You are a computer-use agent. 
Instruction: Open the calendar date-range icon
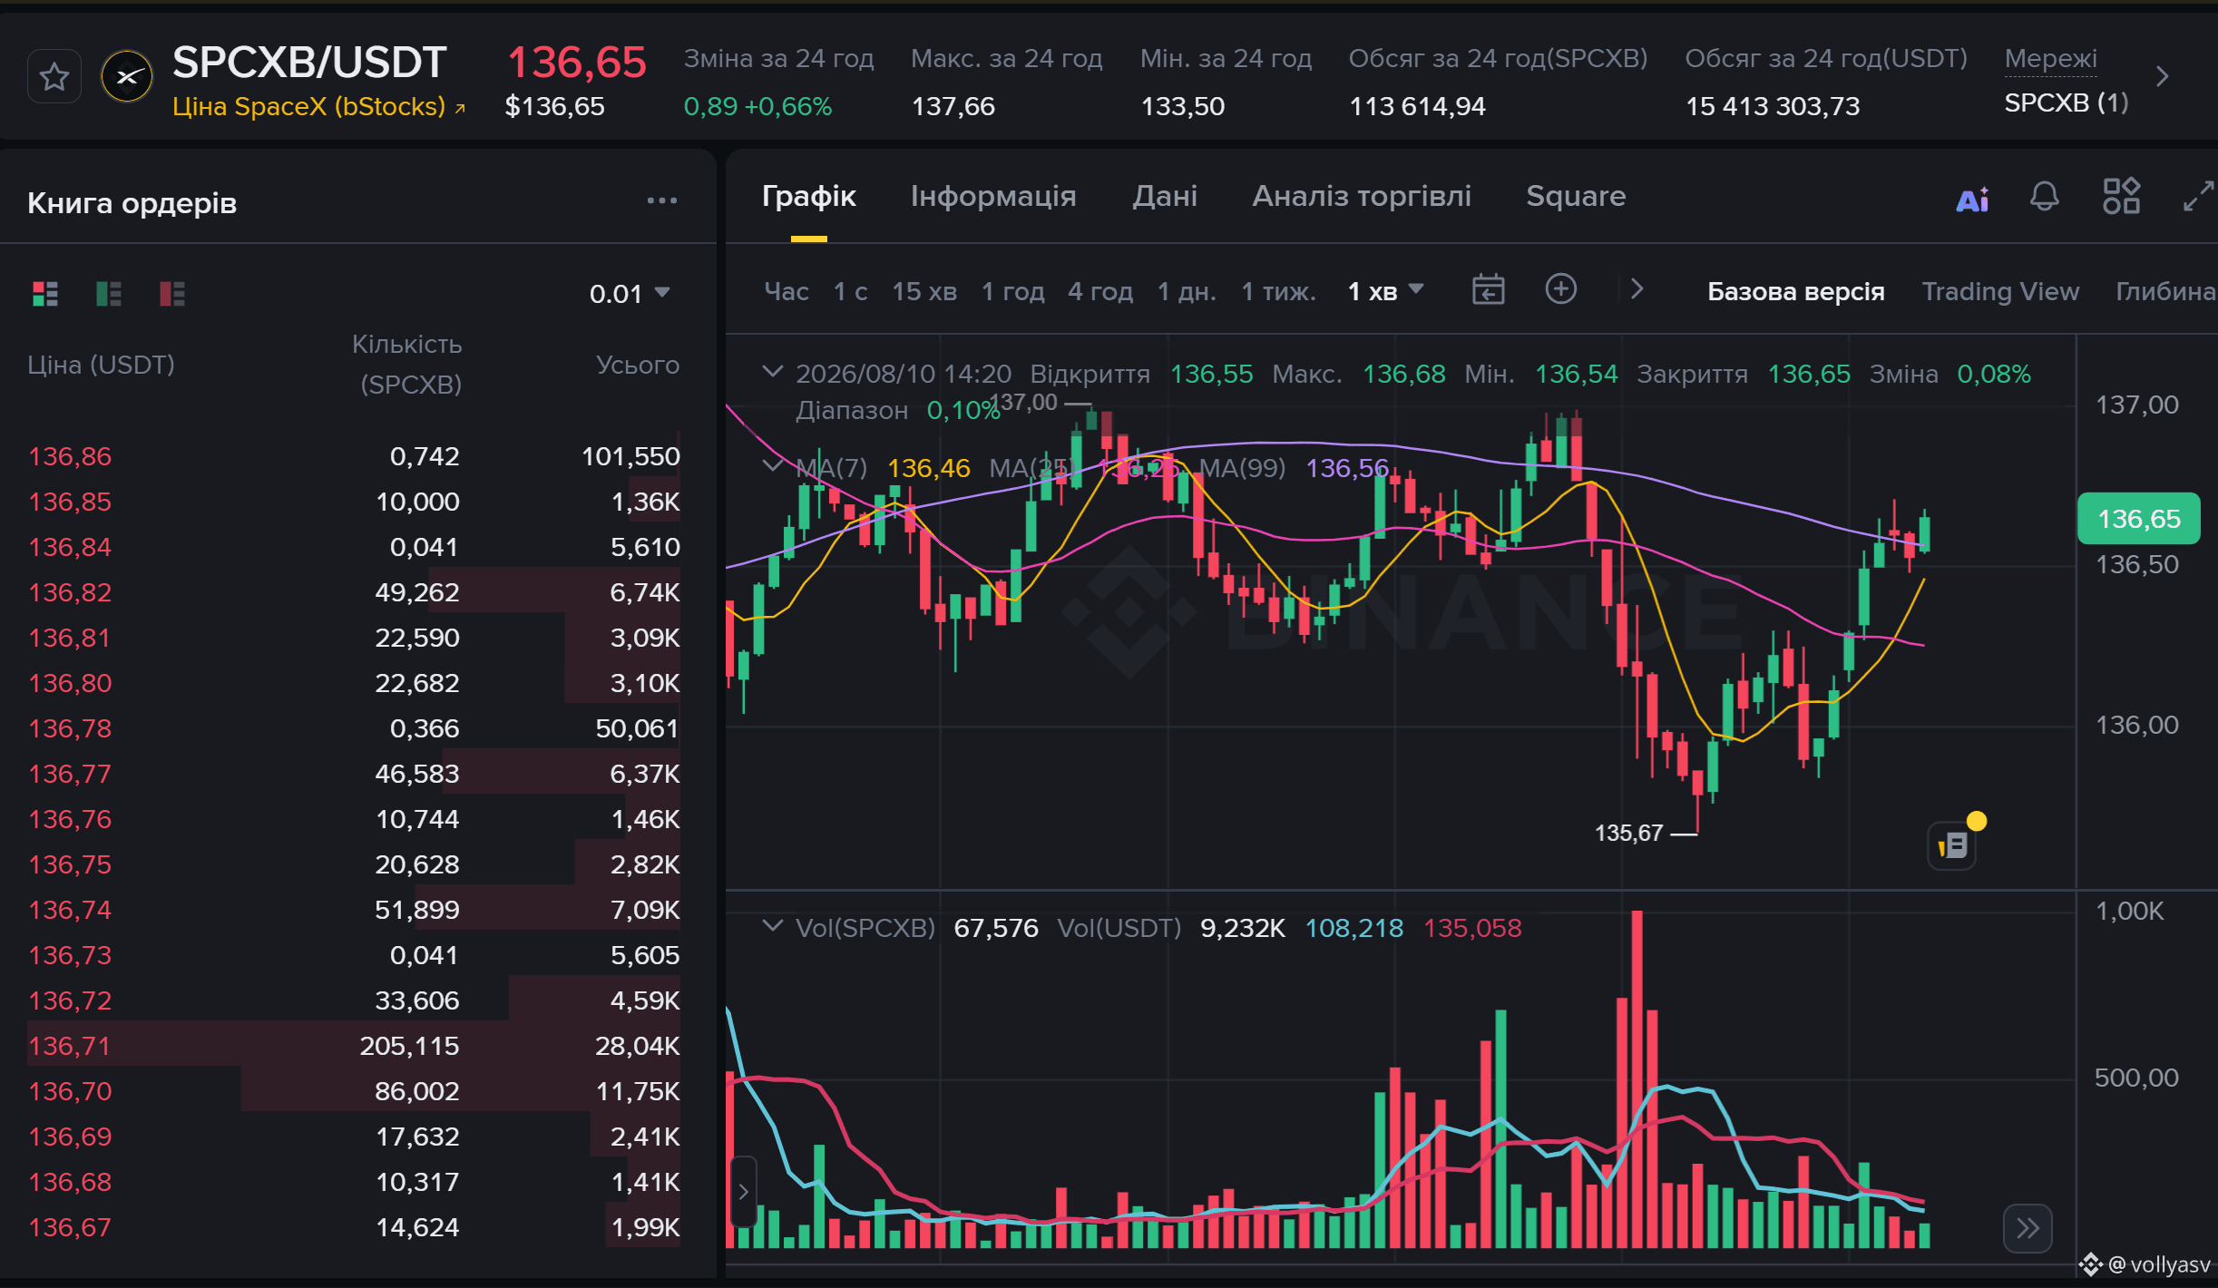pos(1488,290)
